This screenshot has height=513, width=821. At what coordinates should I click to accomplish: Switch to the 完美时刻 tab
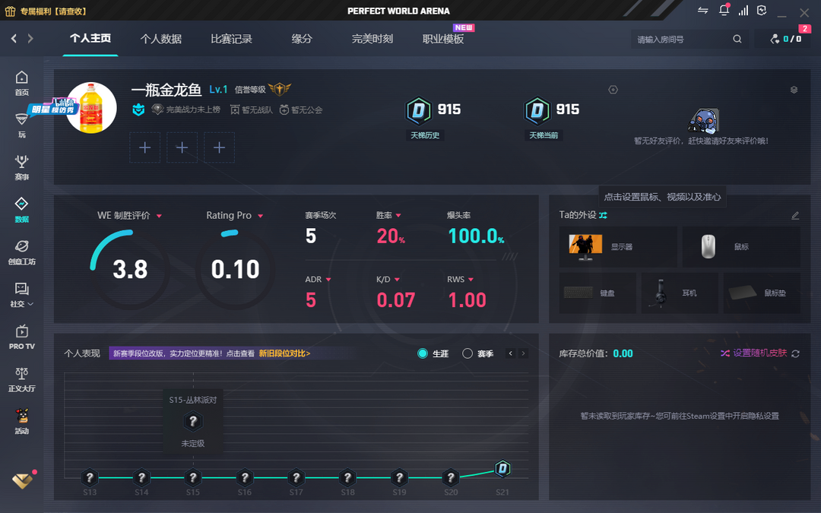click(372, 39)
